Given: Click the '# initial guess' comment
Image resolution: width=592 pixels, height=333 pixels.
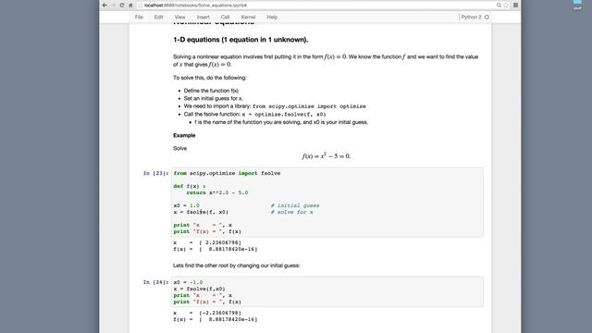Looking at the screenshot, I should [x=295, y=205].
